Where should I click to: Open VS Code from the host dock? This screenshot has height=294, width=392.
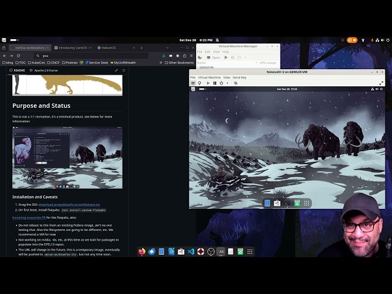(x=191, y=252)
